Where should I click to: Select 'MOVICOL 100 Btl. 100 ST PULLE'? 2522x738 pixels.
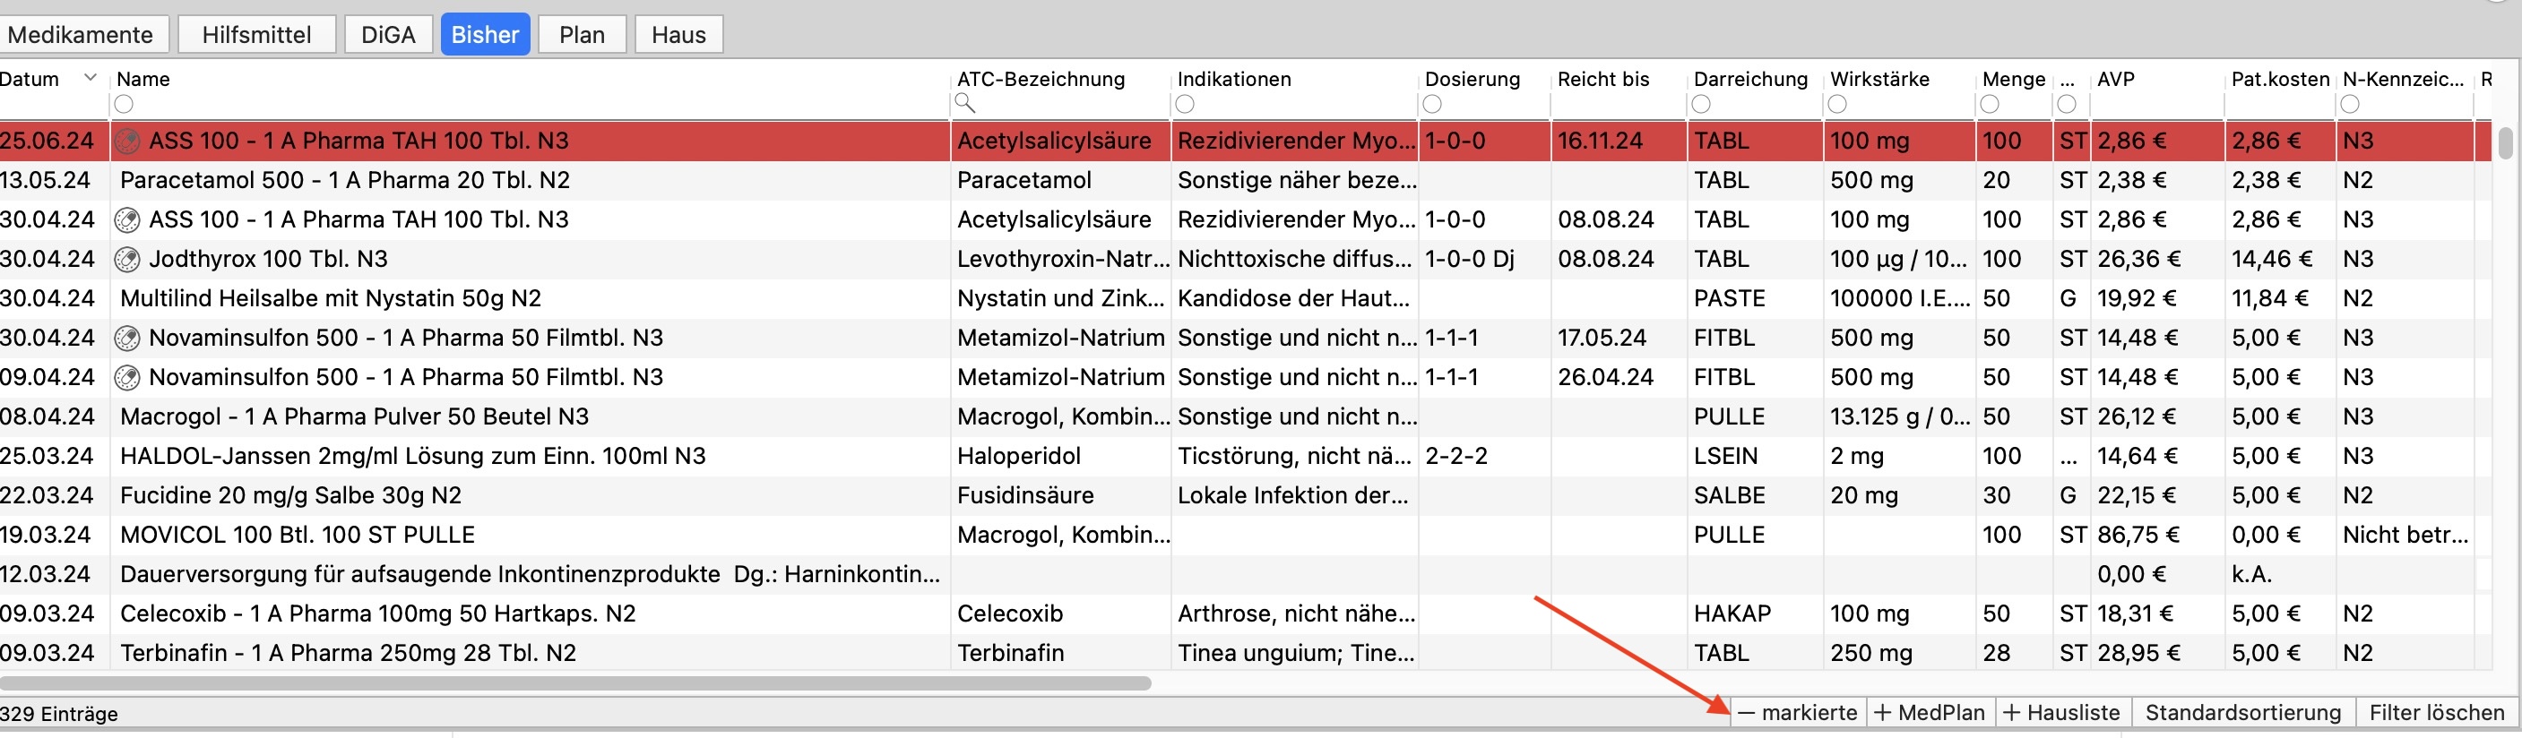pyautogui.click(x=1246, y=536)
